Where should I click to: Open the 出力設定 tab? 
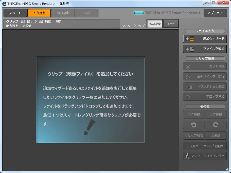63,13
